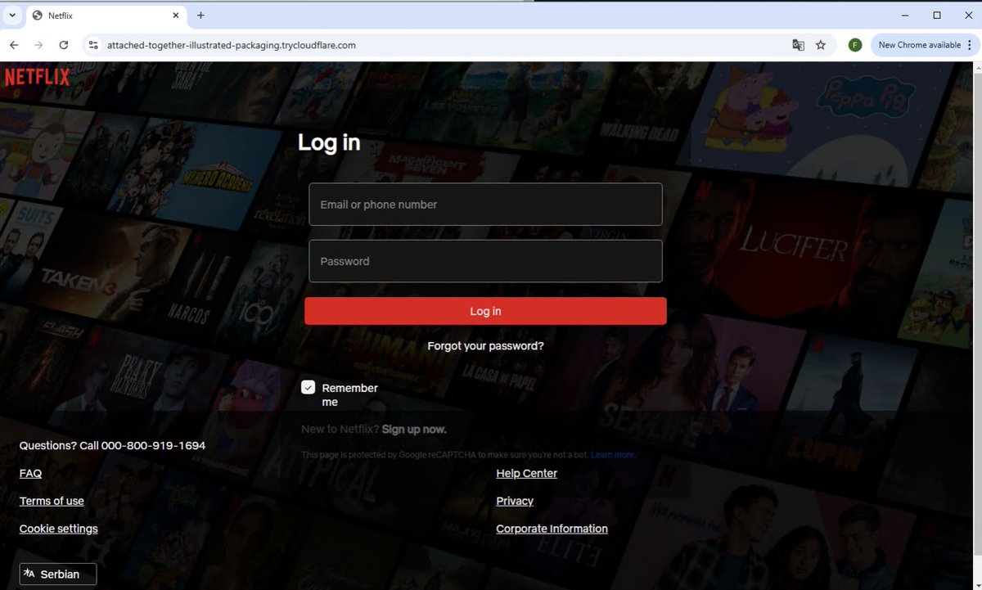Viewport: 982px width, 590px height.
Task: Focus the Password field
Action: [485, 260]
